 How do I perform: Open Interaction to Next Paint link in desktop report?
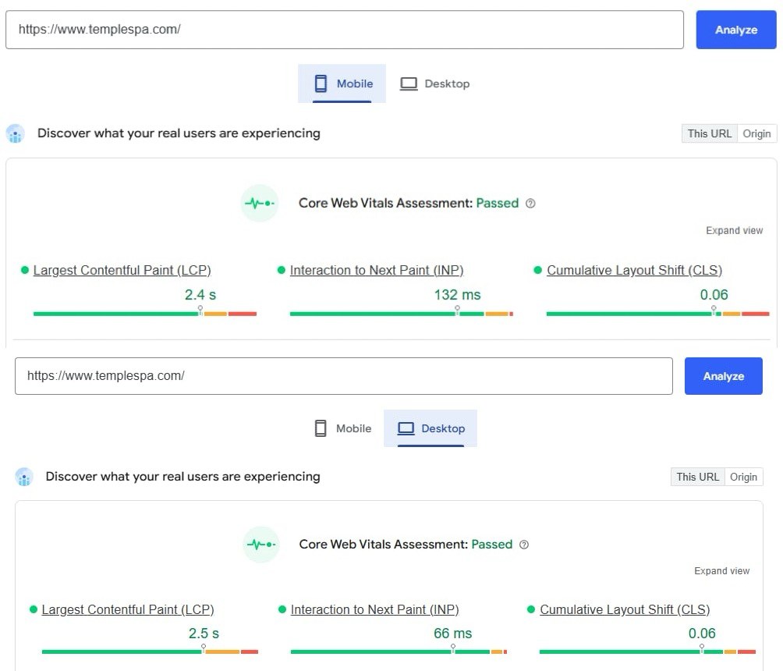point(374,609)
